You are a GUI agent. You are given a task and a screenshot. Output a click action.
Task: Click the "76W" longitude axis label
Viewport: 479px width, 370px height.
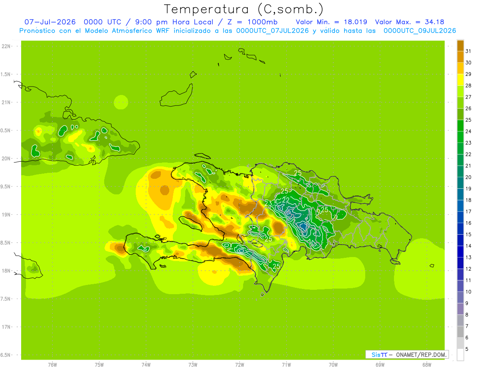(52, 365)
